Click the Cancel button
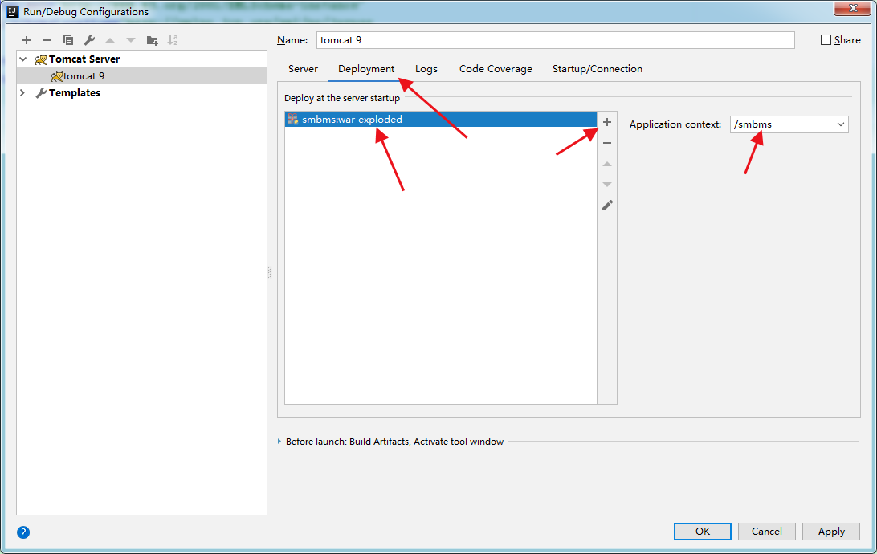This screenshot has height=554, width=877. [x=767, y=532]
